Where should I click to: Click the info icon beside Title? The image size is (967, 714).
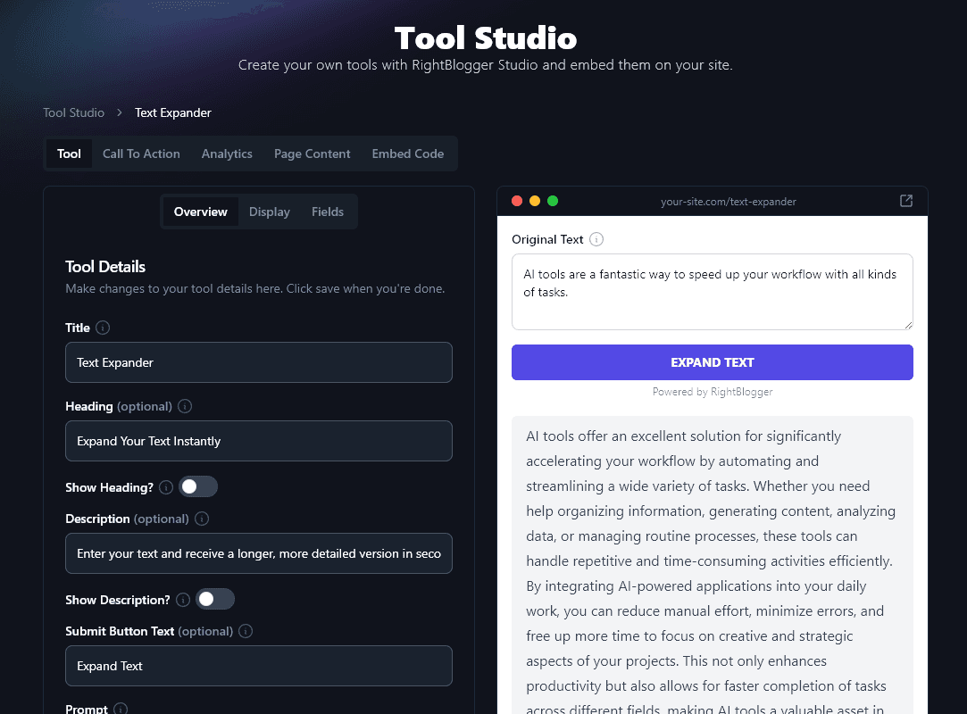click(102, 328)
